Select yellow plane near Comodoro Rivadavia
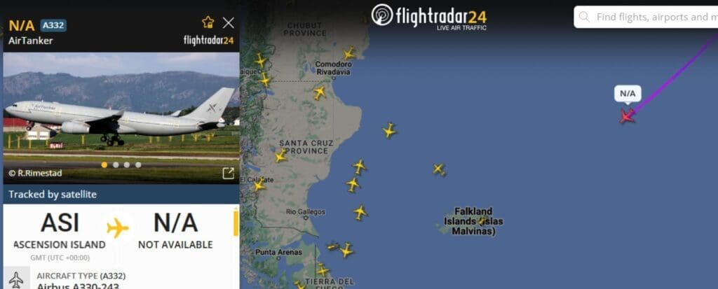The height and width of the screenshot is (289, 718). pyautogui.click(x=349, y=53)
